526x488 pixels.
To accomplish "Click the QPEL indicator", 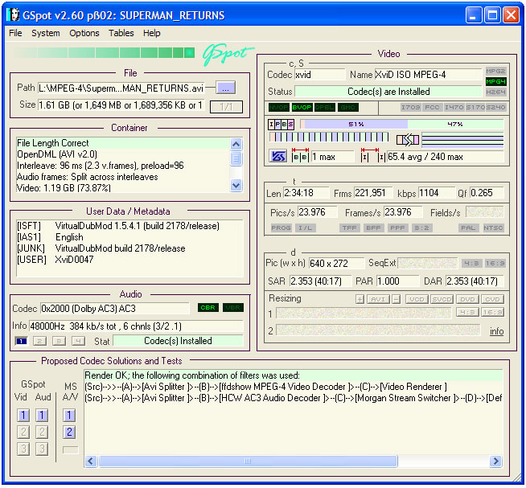I will (x=325, y=107).
